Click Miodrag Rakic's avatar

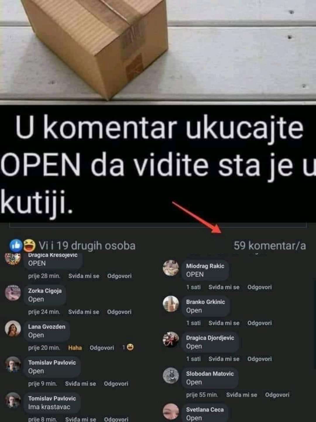point(171,268)
